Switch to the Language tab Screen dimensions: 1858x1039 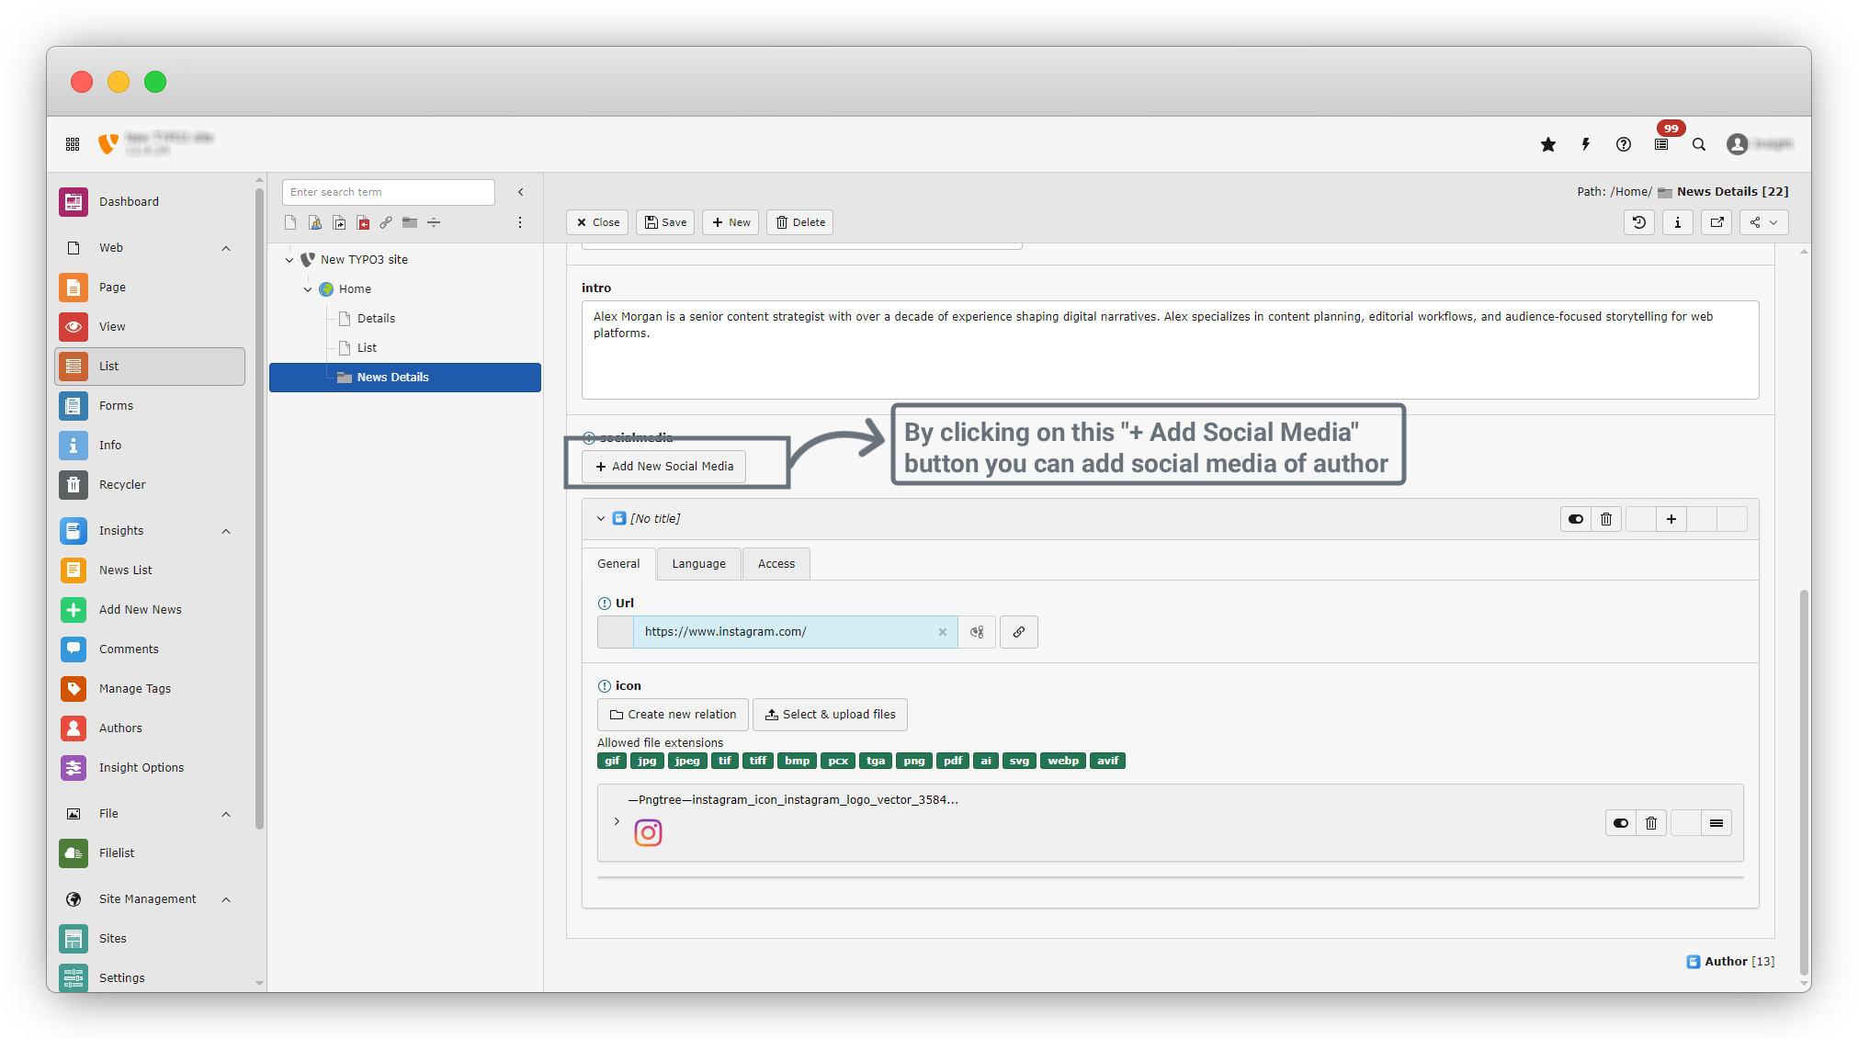pos(698,564)
